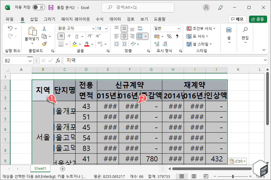
Task: Expand the 붙여넣기 paste options arrow
Action: pos(33,43)
